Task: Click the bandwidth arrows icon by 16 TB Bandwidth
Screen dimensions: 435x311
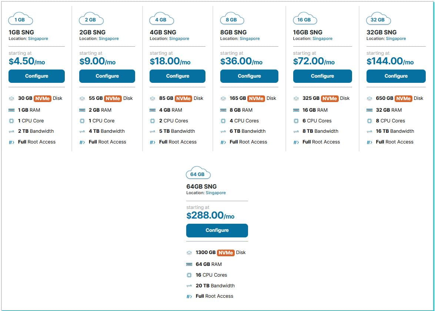Action: [369, 131]
